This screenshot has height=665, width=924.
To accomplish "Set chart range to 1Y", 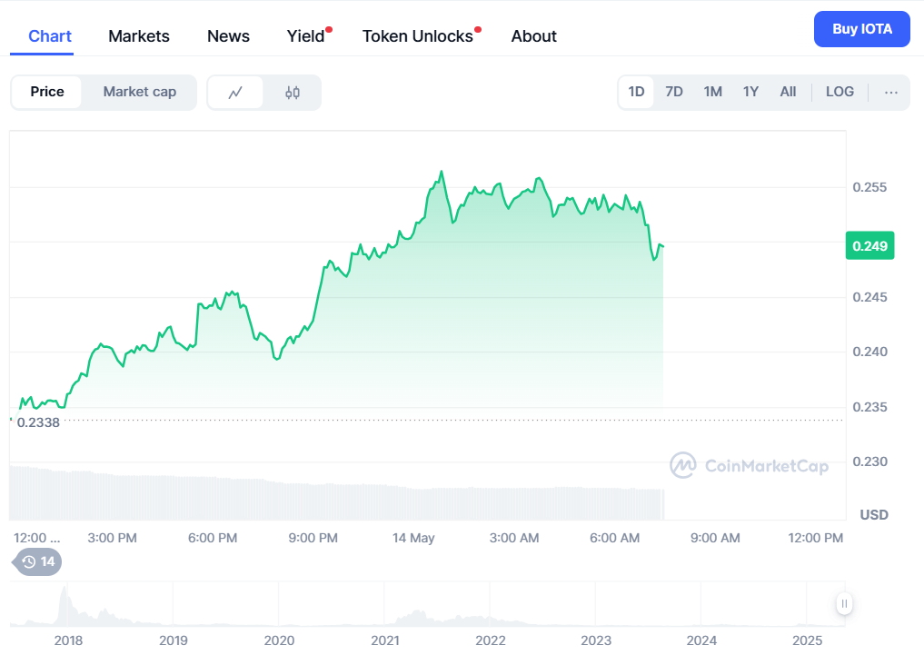I will tap(750, 92).
